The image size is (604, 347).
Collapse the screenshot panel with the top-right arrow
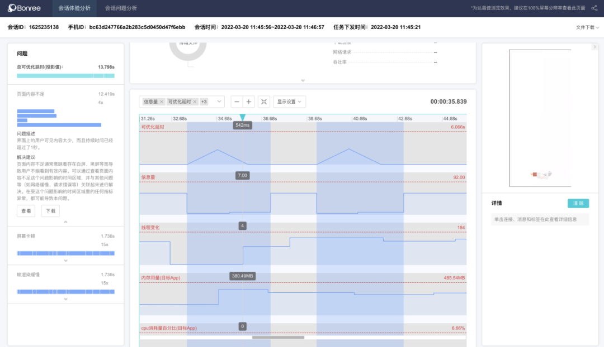point(594,47)
